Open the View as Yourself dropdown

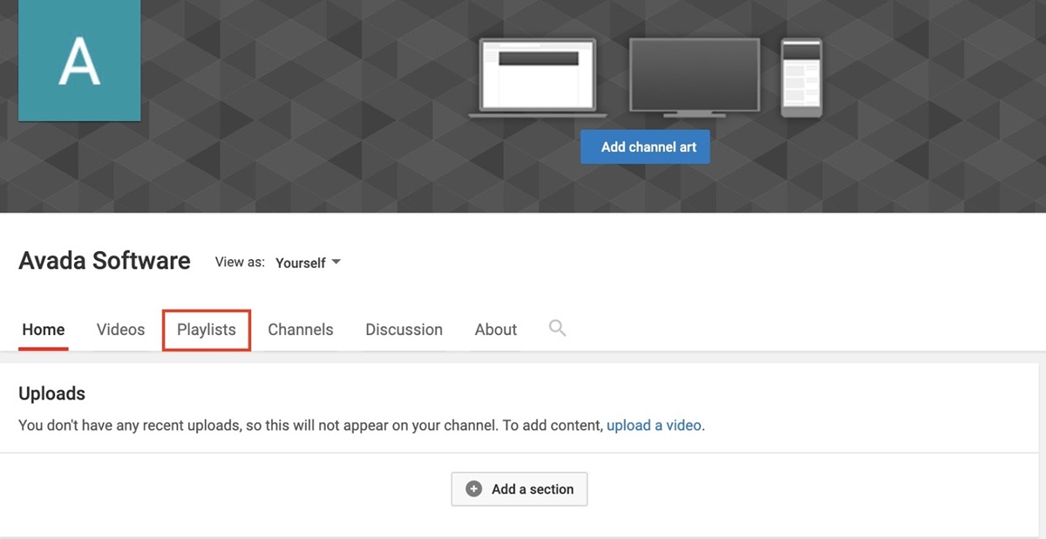tap(307, 263)
